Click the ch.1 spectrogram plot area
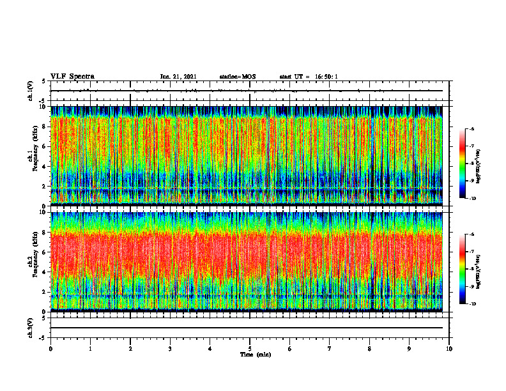 click(x=246, y=156)
